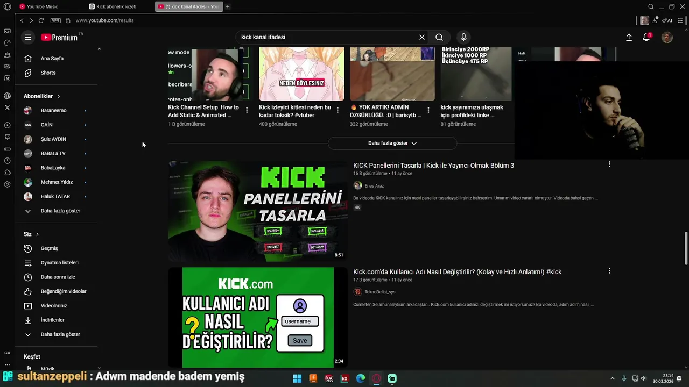689x387 pixels.
Task: Open the Baraneemo subscription channel
Action: pos(57,110)
